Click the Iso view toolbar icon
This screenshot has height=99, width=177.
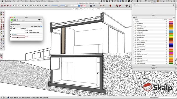point(31,5)
